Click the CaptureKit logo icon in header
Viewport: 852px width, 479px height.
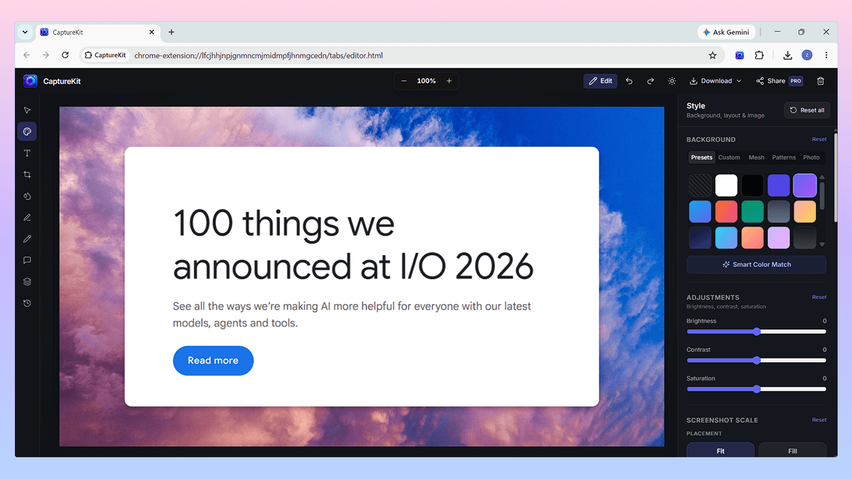[30, 81]
